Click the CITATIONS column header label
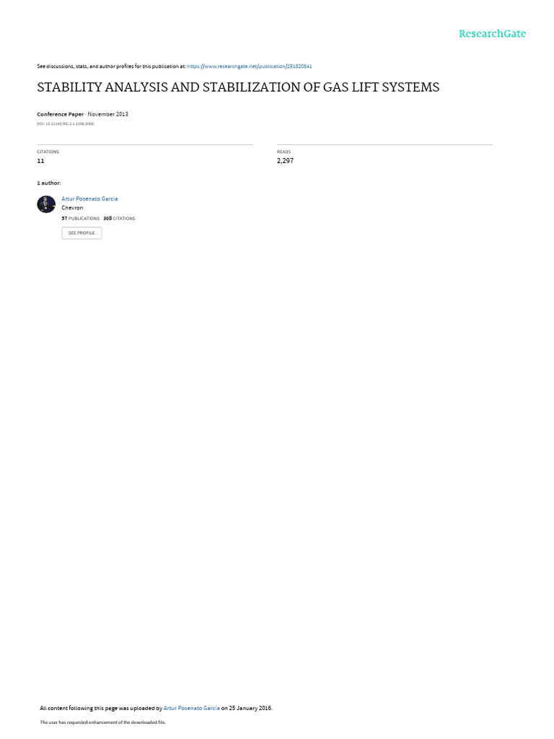Image resolution: width=554 pixels, height=739 pixels. point(48,152)
